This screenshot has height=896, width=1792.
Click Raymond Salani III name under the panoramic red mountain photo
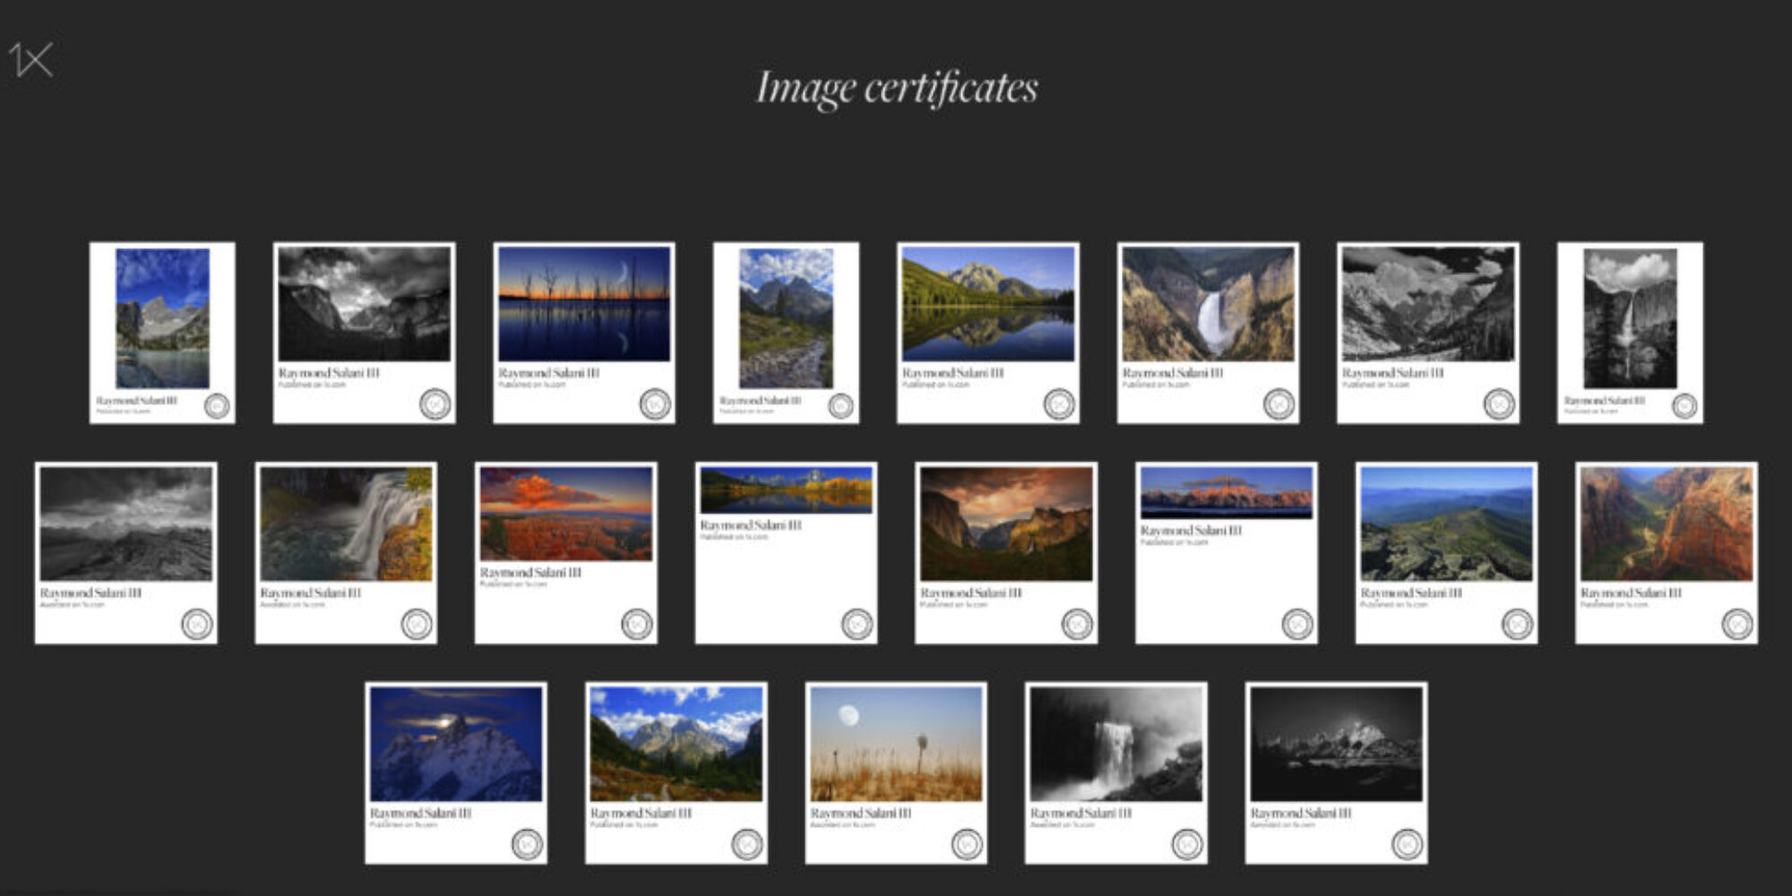click(1191, 530)
